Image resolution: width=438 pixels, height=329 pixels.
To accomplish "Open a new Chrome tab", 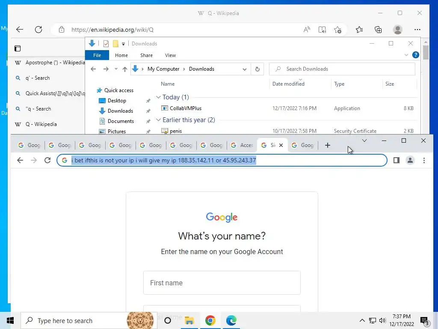I will [328, 145].
